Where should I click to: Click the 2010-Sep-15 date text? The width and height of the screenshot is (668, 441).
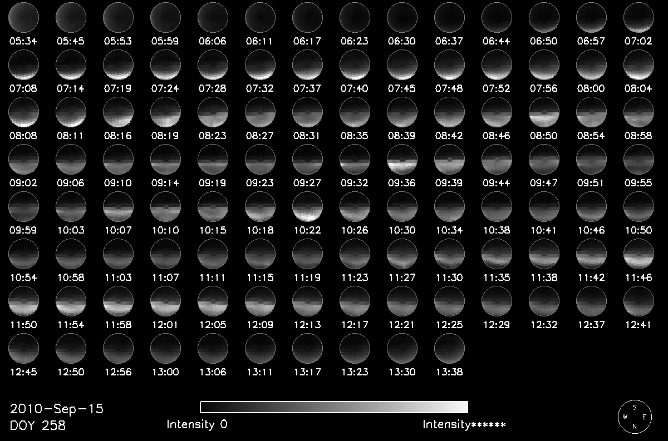click(x=57, y=409)
